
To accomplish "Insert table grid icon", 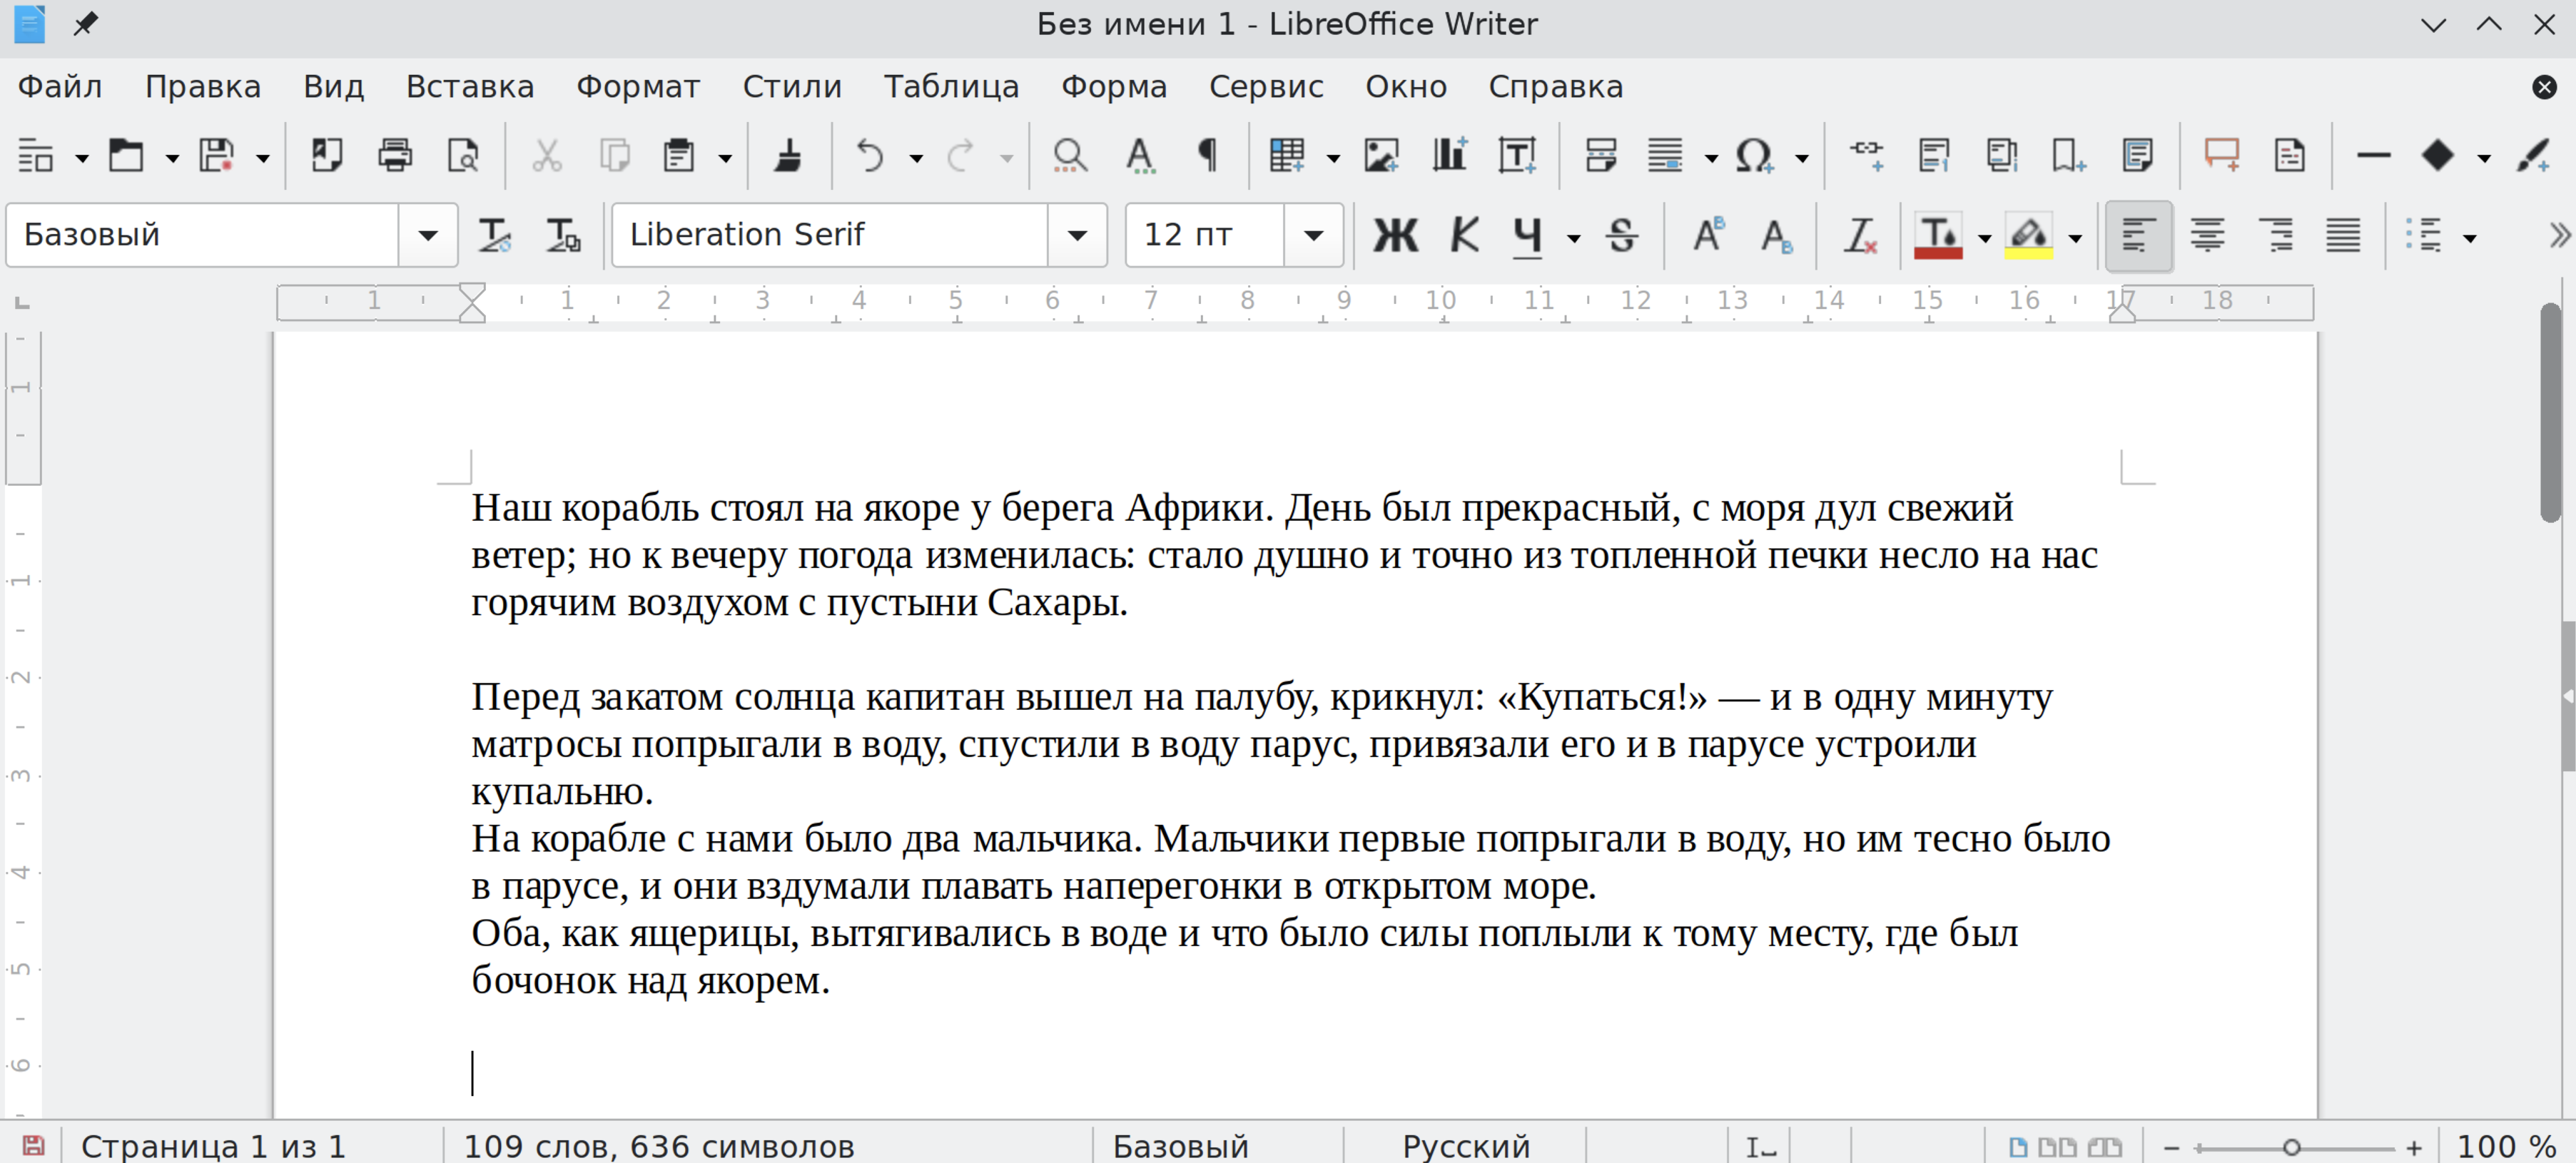I will click(1287, 155).
